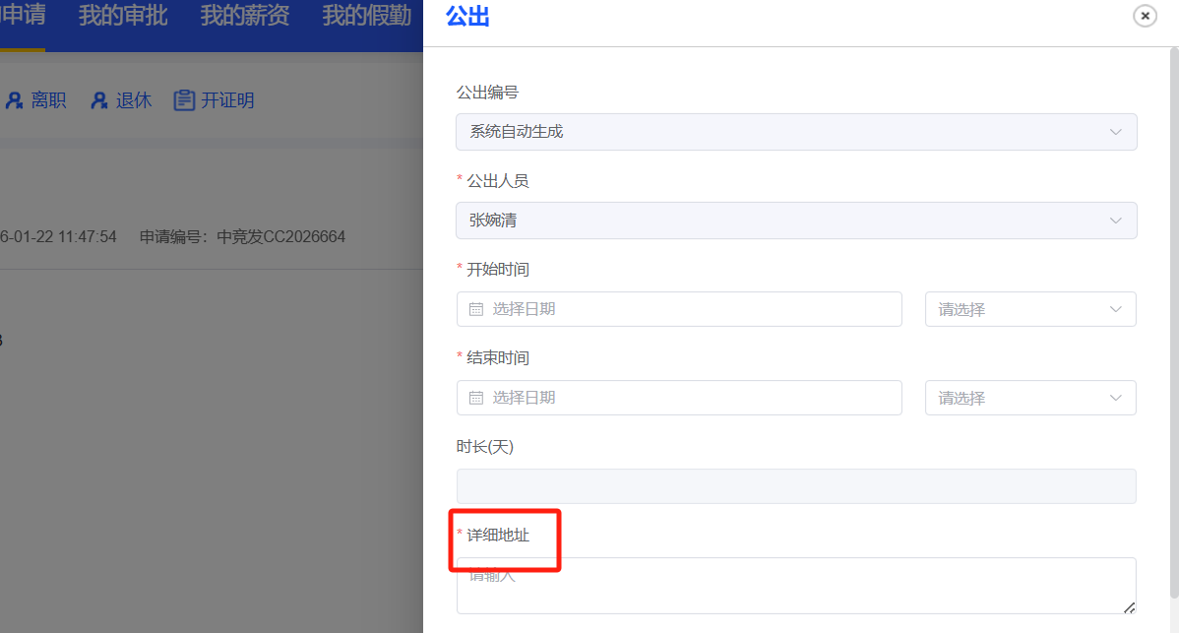1179x633 pixels.
Task: Expand the 公出人员 dropdown showing 张婉清
Action: 796,221
